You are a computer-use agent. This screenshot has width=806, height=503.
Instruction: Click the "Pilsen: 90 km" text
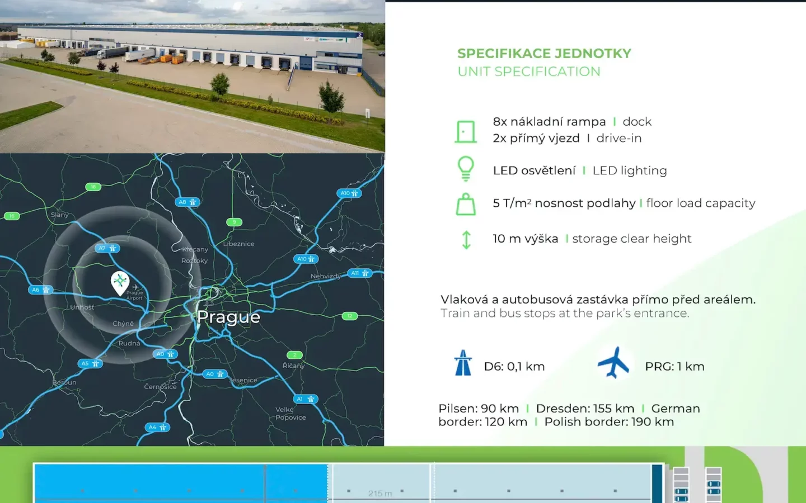[x=479, y=409]
